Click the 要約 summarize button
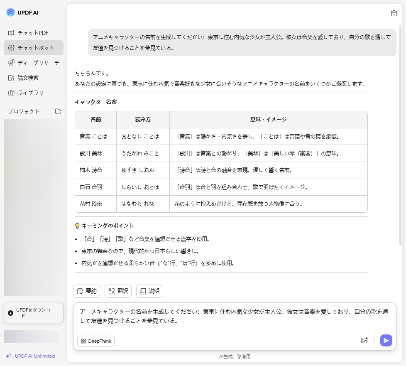The width and height of the screenshot is (406, 366). [86, 291]
